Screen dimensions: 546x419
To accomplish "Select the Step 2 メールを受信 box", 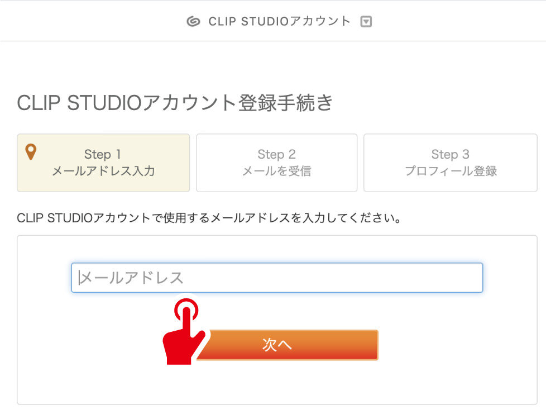I will [276, 163].
